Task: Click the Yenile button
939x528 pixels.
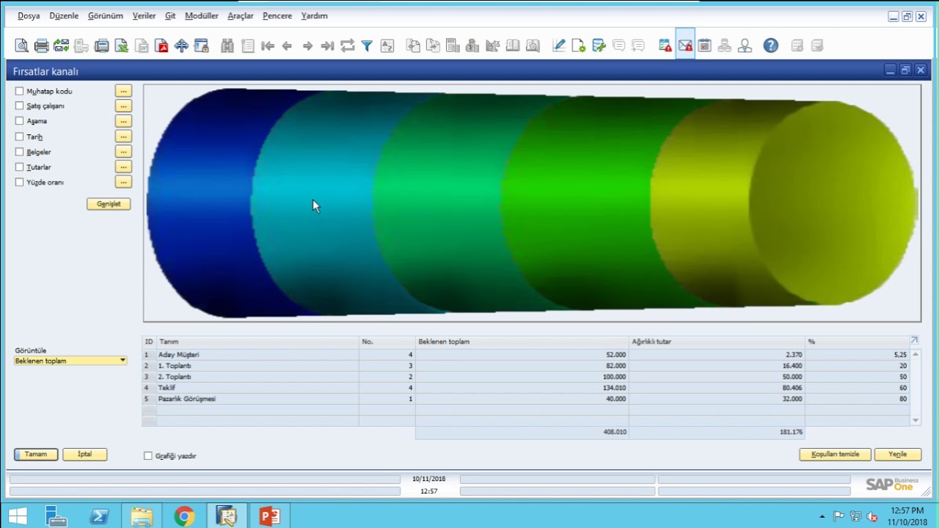Action: coord(898,454)
